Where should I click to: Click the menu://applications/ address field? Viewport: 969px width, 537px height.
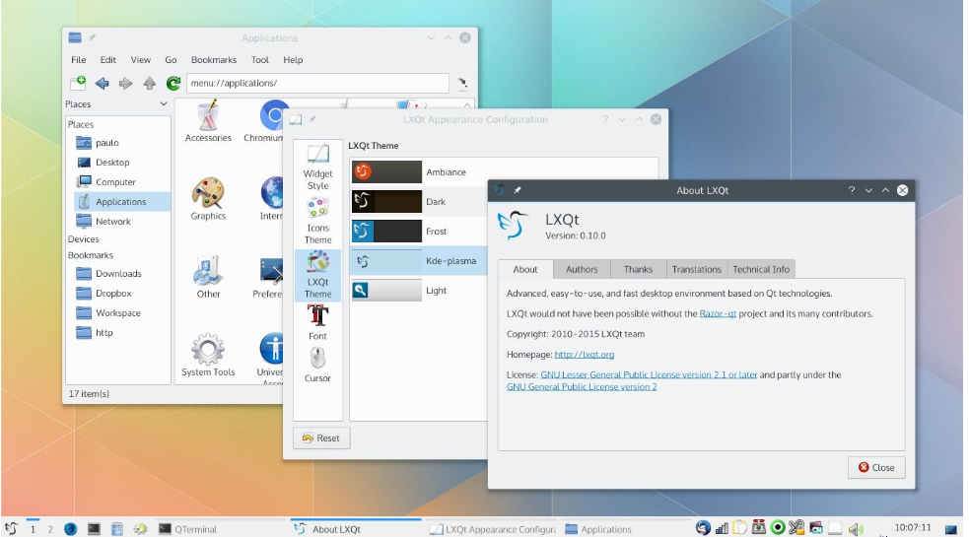tap(317, 83)
